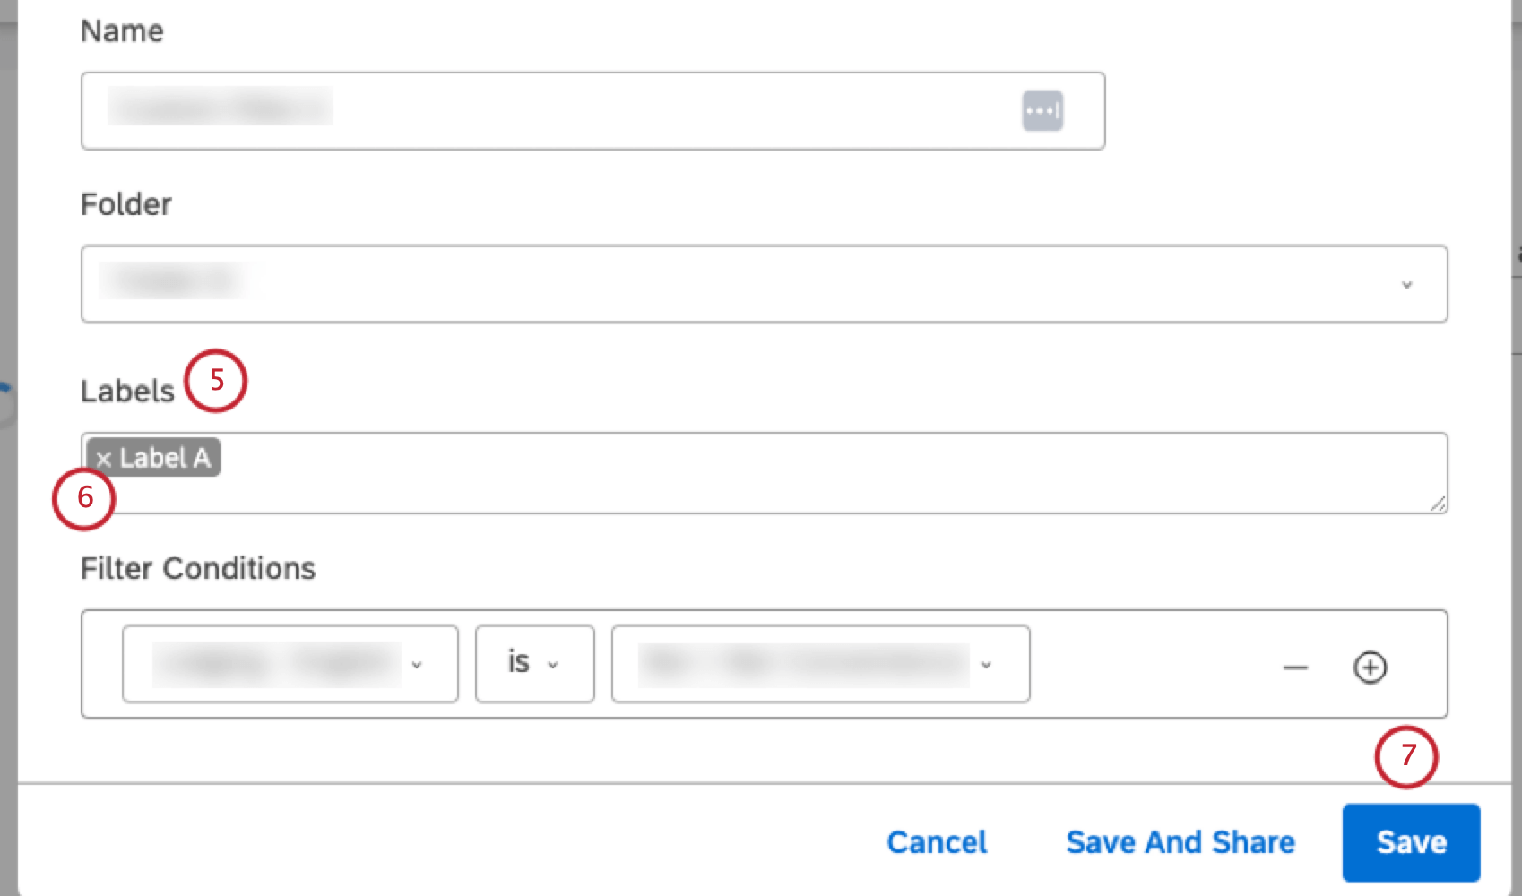The image size is (1522, 896).
Task: Remove Label A by clicking its x icon
Action: point(104,459)
